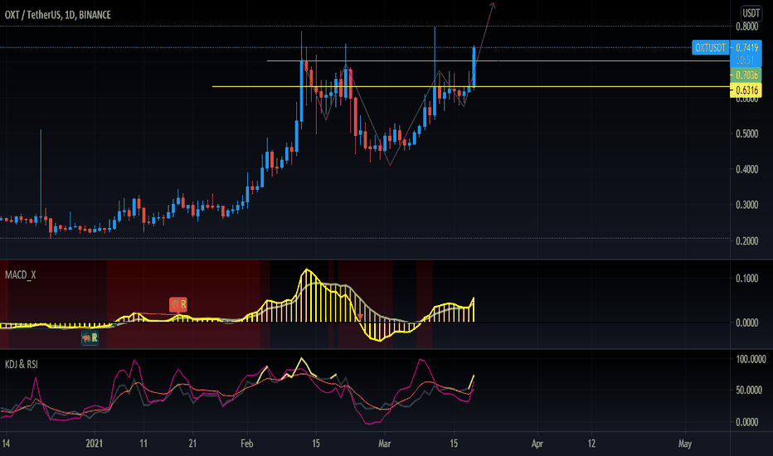The height and width of the screenshot is (456, 773).
Task: Click the 0.2000 price axis label
Action: [x=746, y=240]
